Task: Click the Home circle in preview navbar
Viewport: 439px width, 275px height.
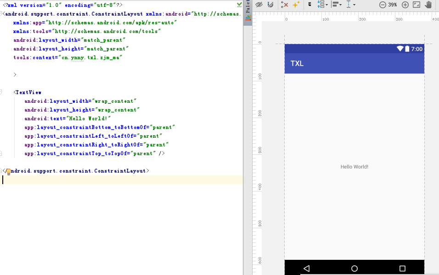Action: click(355, 269)
